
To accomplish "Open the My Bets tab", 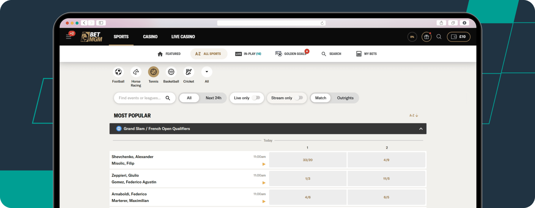I will click(366, 54).
